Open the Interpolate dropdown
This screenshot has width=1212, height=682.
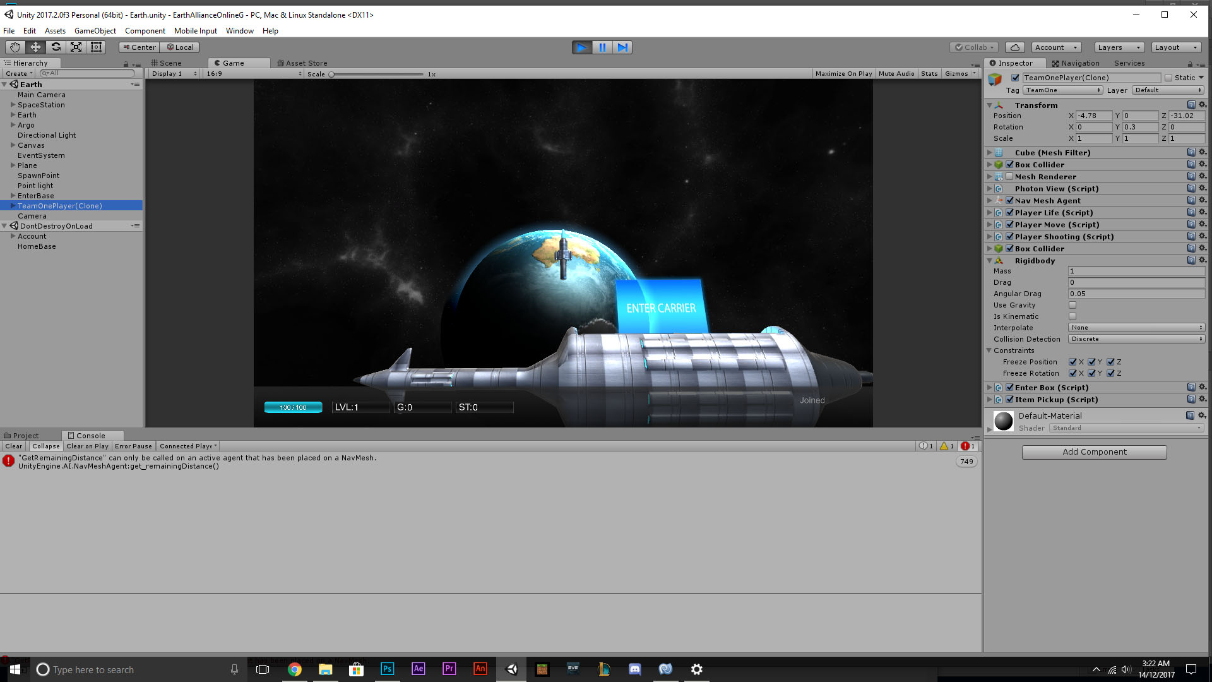(1136, 328)
